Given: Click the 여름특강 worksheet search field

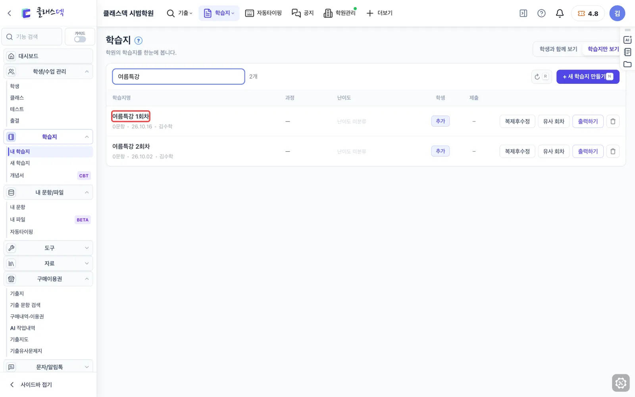Looking at the screenshot, I should [x=179, y=77].
